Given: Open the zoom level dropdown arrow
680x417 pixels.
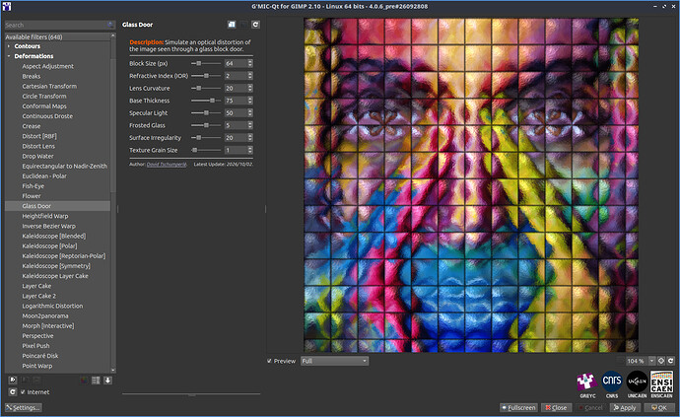Looking at the screenshot, I should (x=651, y=361).
